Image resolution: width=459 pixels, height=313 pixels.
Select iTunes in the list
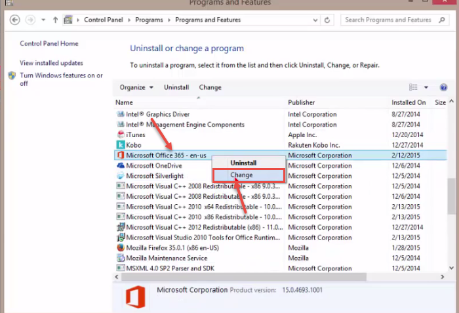[x=281, y=135]
